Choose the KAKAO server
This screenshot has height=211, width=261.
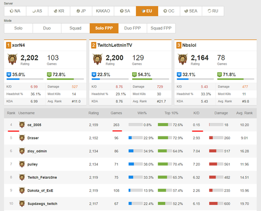pyautogui.click(x=103, y=11)
